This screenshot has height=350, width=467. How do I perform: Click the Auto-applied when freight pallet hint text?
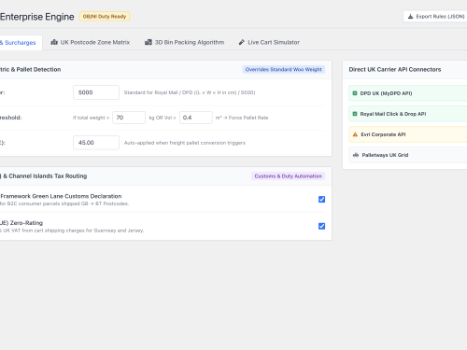185,143
